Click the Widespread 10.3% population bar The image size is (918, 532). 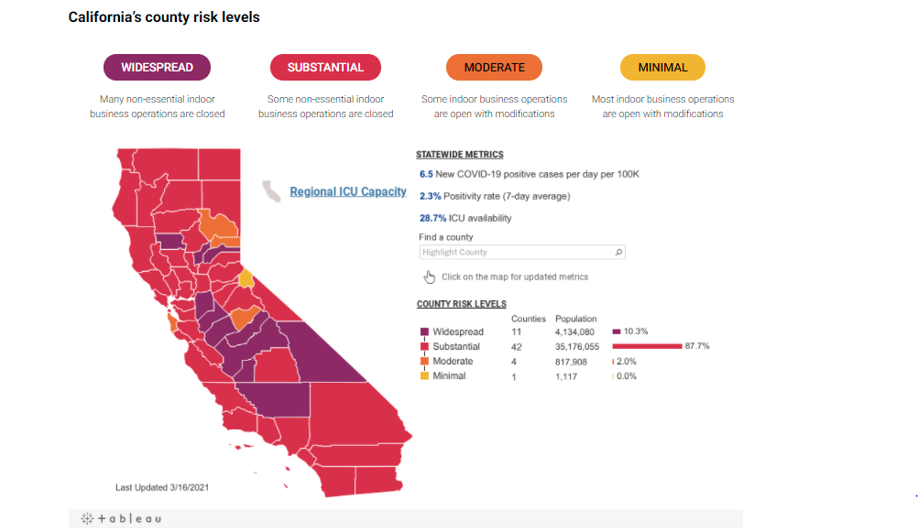click(617, 331)
